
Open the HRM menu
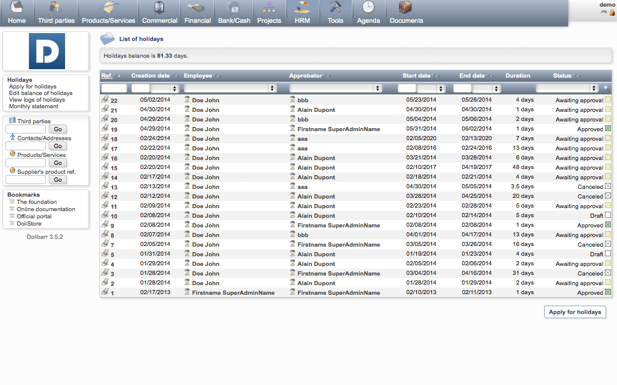click(x=302, y=13)
